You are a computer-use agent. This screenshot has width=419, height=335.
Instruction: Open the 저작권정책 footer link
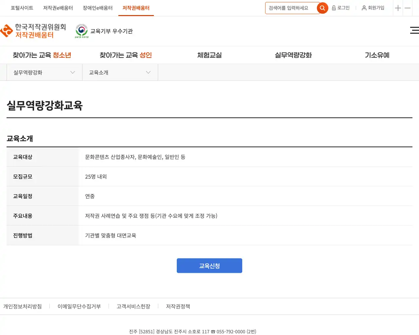[x=178, y=307]
